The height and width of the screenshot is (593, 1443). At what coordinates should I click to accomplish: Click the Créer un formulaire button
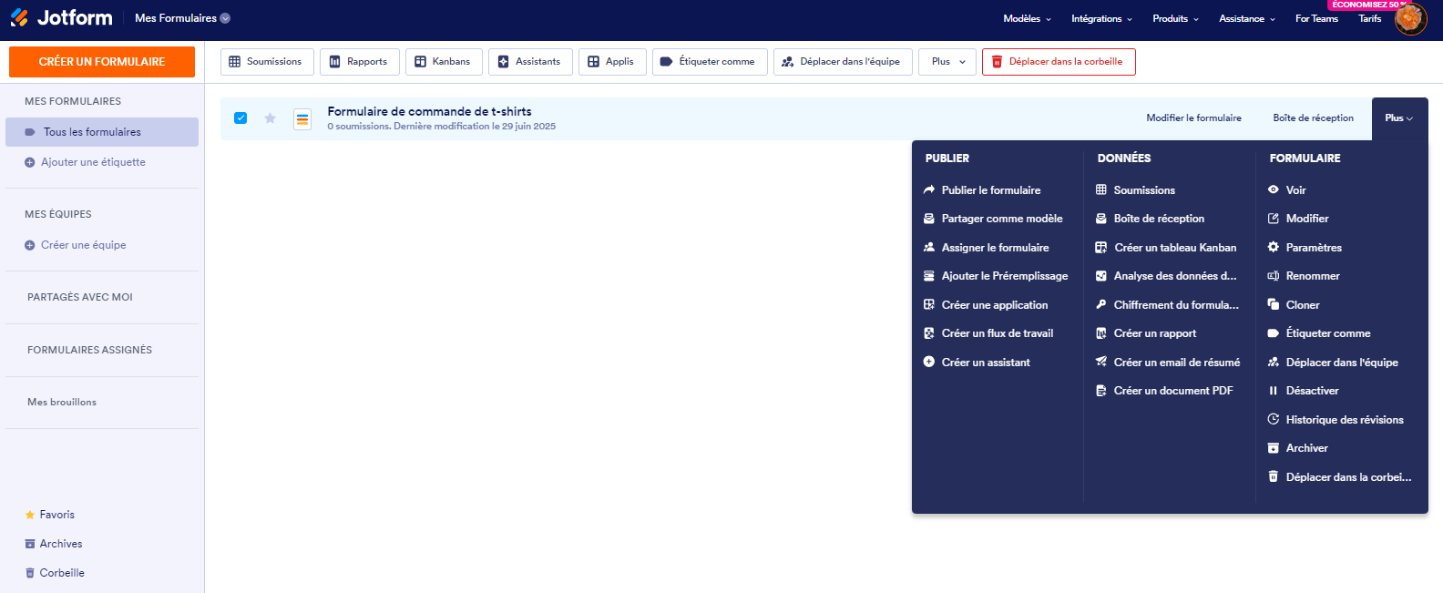coord(102,62)
